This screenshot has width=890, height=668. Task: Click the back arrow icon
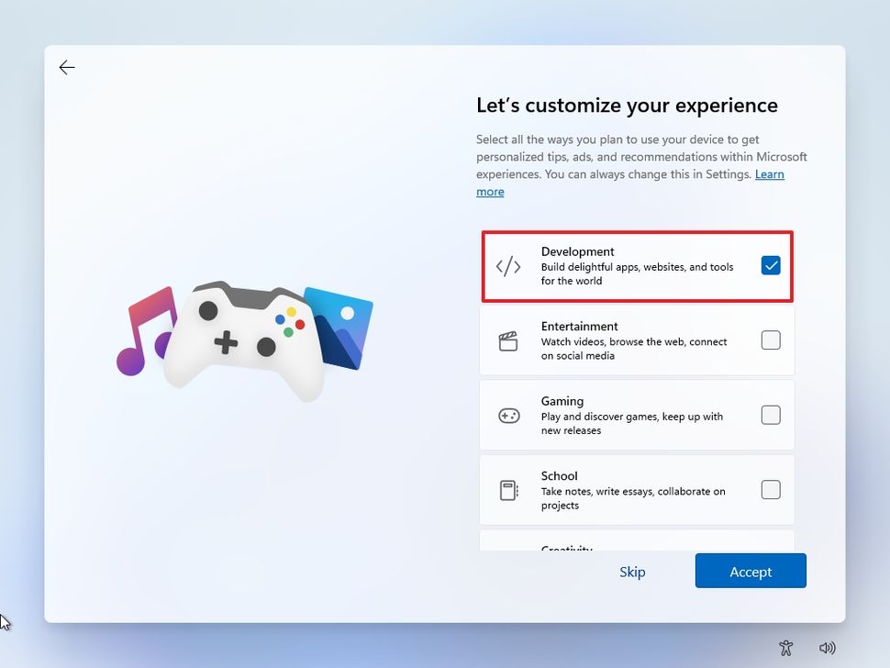[67, 68]
